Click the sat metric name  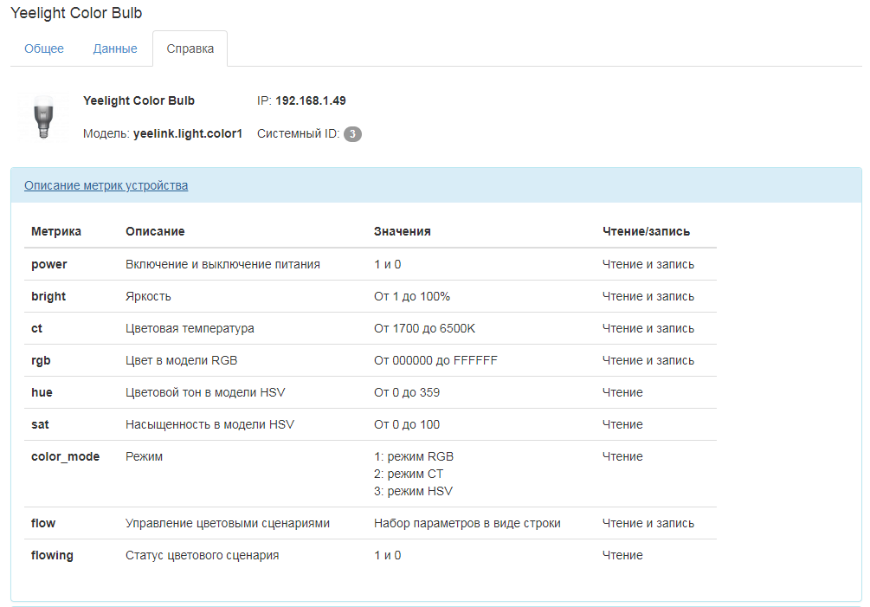40,424
